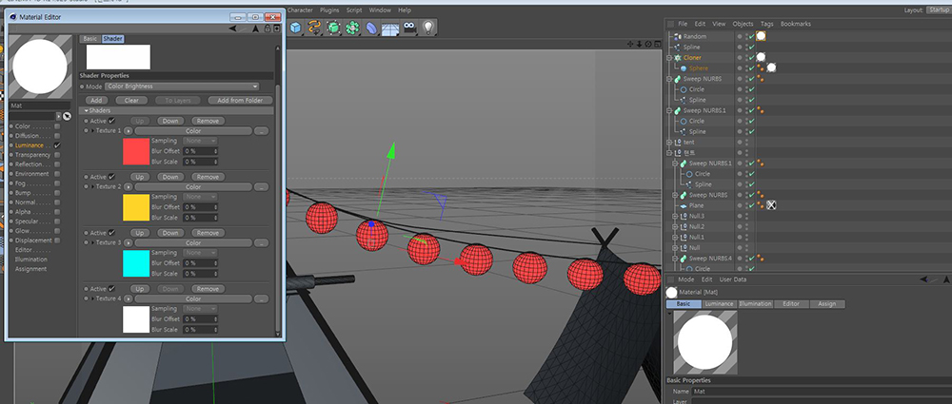Select the Cloner object icon in Object Manager
Viewport: 952px width, 404px height.
[678, 58]
